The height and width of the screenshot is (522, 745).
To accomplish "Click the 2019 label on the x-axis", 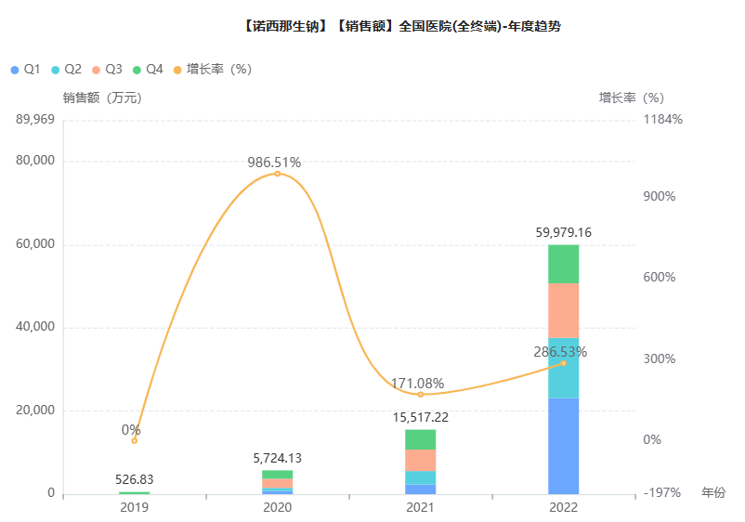I will (134, 508).
